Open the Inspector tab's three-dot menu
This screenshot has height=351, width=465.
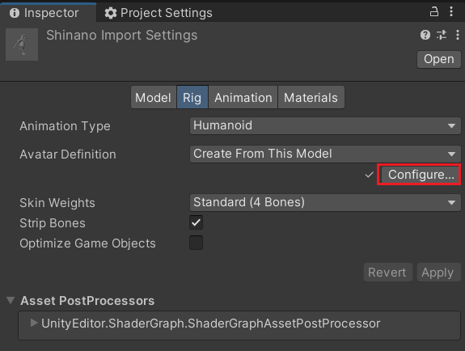pyautogui.click(x=451, y=12)
